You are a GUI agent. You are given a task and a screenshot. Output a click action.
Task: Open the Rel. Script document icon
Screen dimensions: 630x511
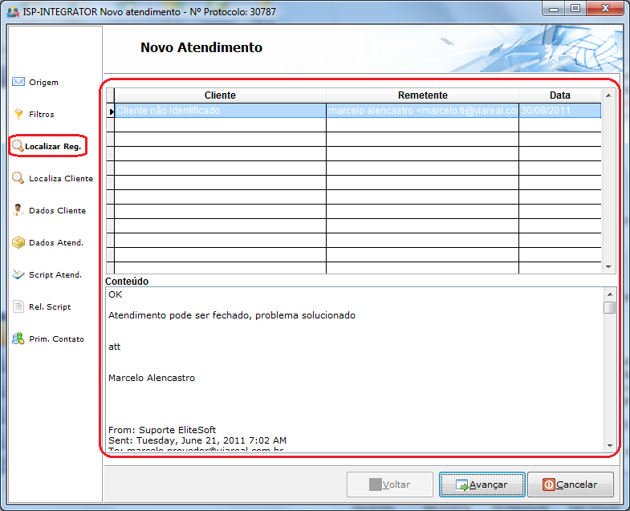point(18,306)
